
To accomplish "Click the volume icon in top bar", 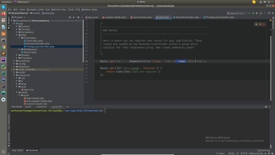I will click(265, 2).
